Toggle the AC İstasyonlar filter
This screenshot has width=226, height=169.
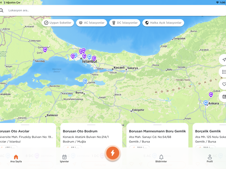(x=91, y=23)
